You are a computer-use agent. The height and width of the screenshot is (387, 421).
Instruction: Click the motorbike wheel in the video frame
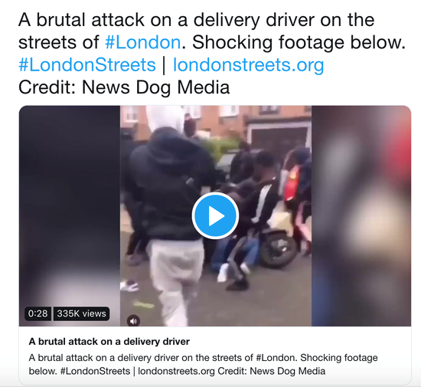click(x=278, y=249)
